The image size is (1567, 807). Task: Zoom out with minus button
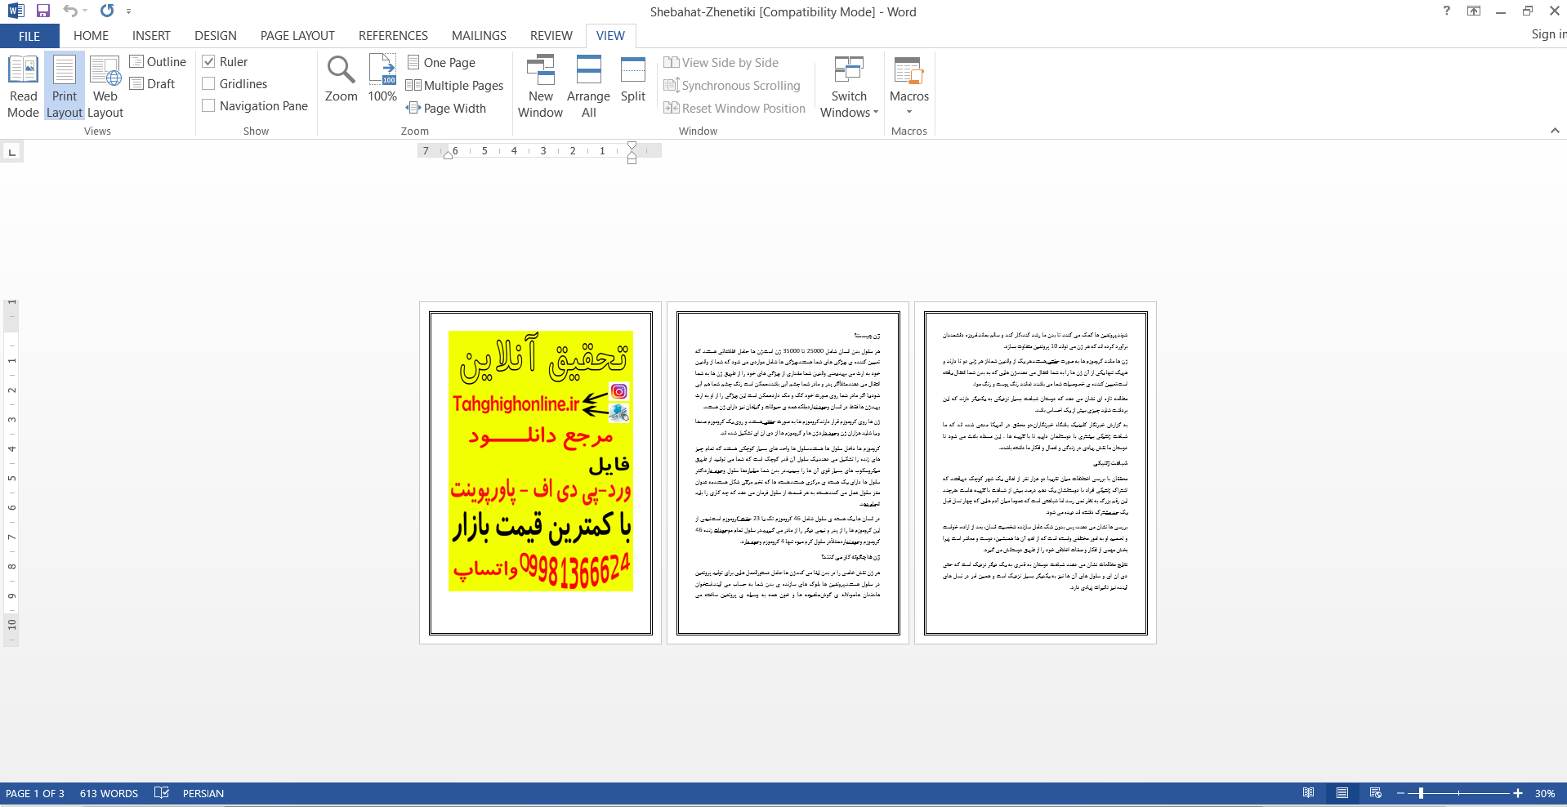[1400, 793]
